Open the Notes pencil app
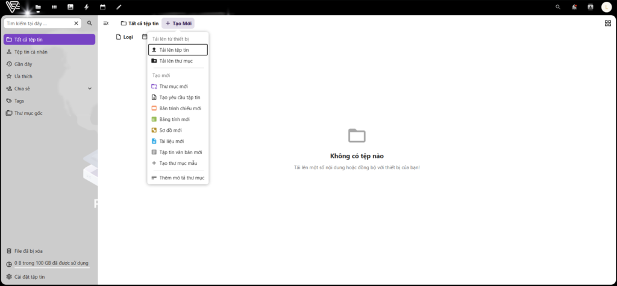Viewport: 617px width, 286px height. [119, 7]
